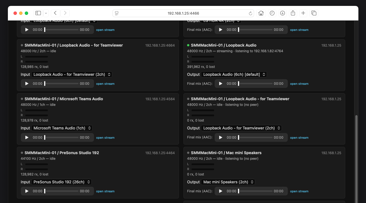
Task: Click the 128,978 rx, 0 lost counter
Action: tap(35, 120)
